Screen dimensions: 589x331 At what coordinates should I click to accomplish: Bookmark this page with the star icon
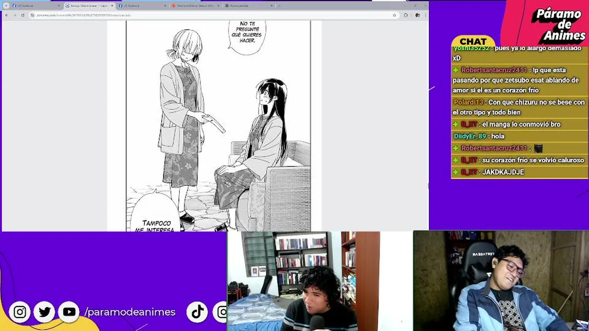pyautogui.click(x=394, y=15)
